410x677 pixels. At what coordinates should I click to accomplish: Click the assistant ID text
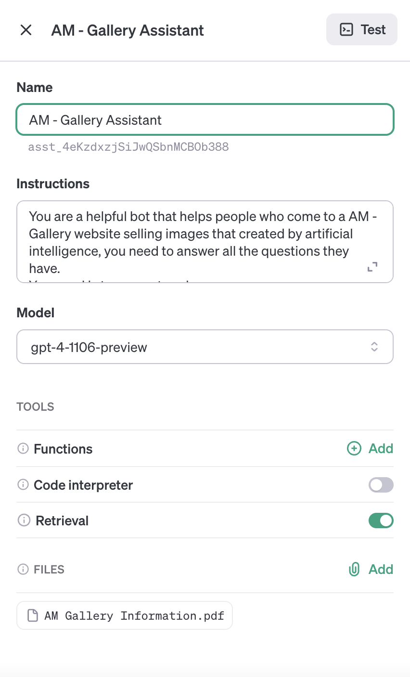pos(128,147)
